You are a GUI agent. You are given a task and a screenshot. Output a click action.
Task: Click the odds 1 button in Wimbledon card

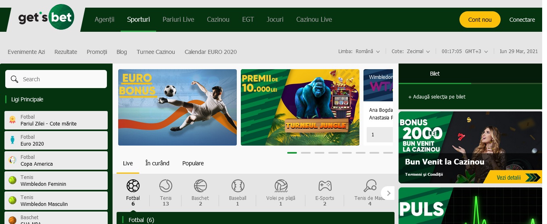pyautogui.click(x=380, y=135)
